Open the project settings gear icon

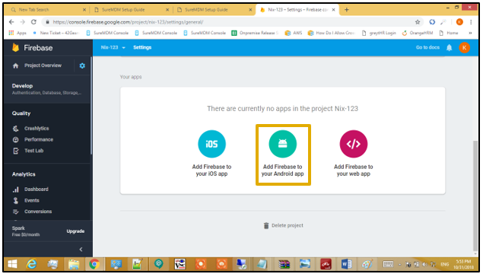pos(82,65)
